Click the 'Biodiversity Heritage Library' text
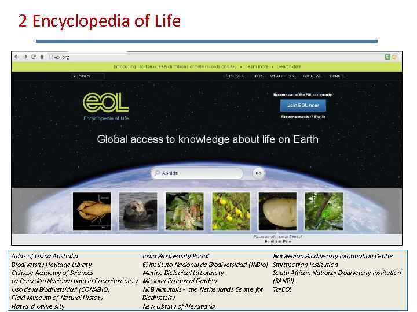This screenshot has width=417, height=312. point(52,265)
